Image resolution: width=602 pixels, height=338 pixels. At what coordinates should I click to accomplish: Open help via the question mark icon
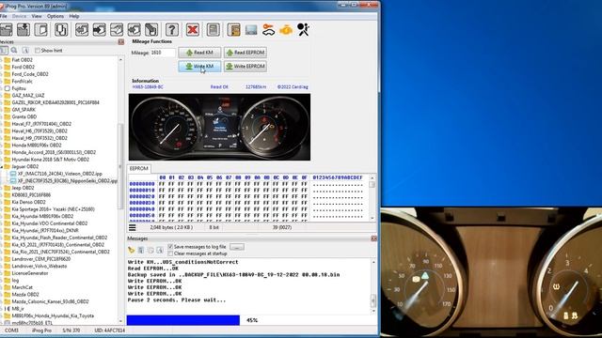[172, 29]
